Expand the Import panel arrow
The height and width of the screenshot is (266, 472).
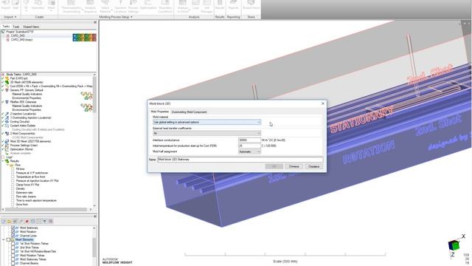(15, 17)
